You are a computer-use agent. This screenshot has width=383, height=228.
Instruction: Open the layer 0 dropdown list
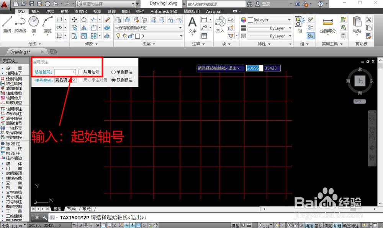point(149,36)
